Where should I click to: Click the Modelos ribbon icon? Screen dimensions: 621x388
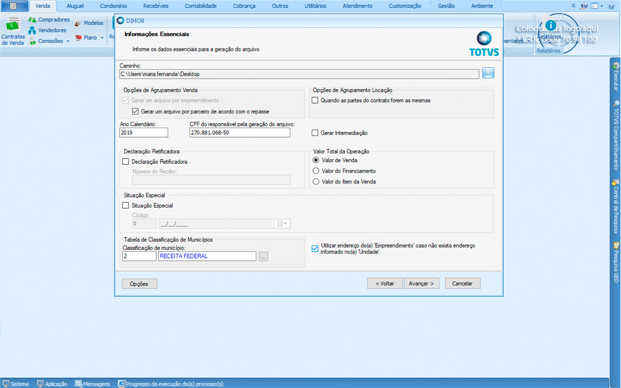[78, 23]
